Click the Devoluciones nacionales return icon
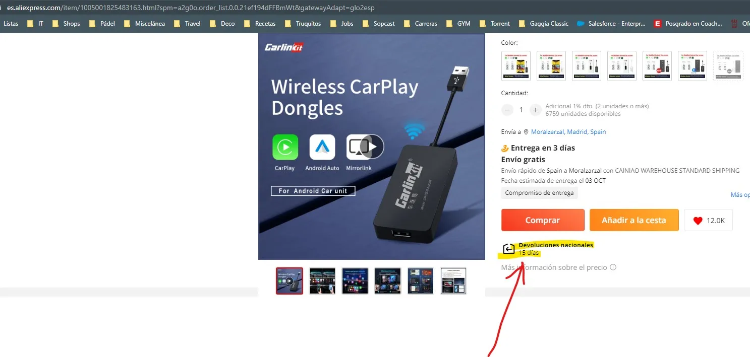750x357 pixels. pyautogui.click(x=508, y=249)
